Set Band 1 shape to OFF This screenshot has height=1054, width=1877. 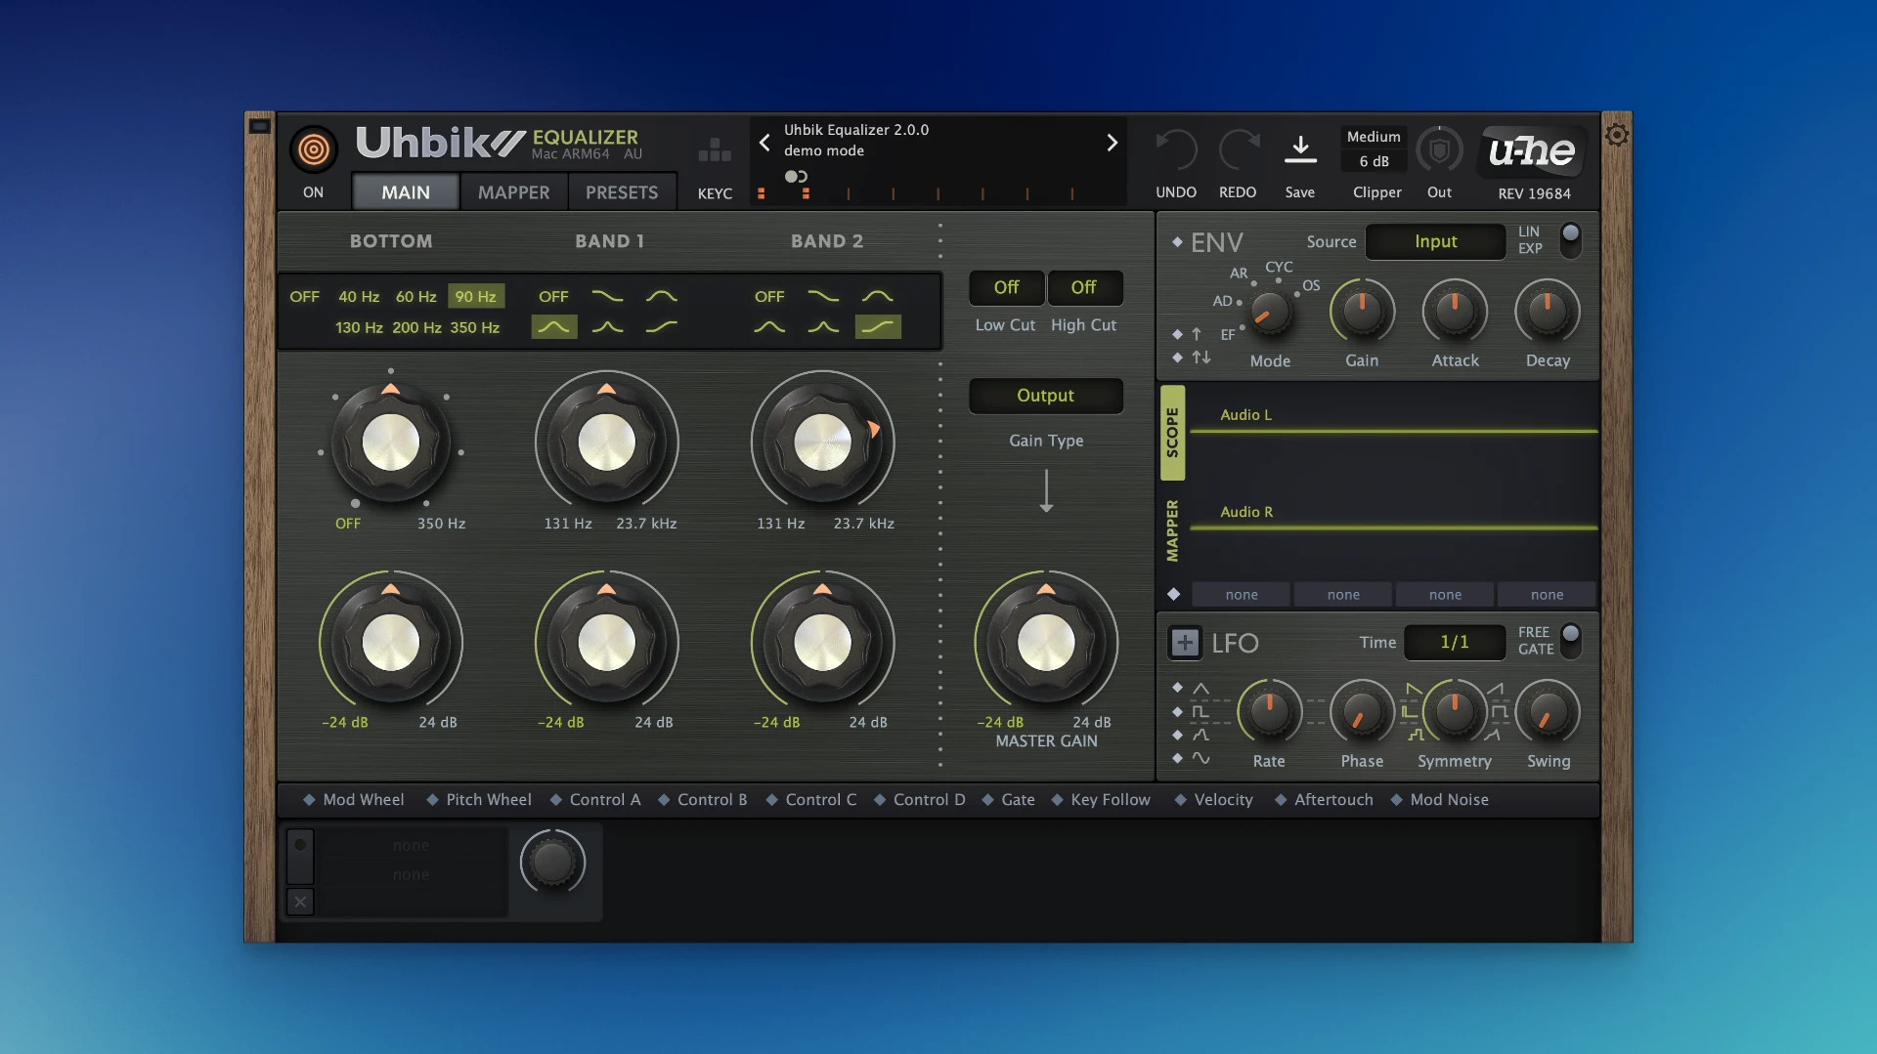point(553,296)
